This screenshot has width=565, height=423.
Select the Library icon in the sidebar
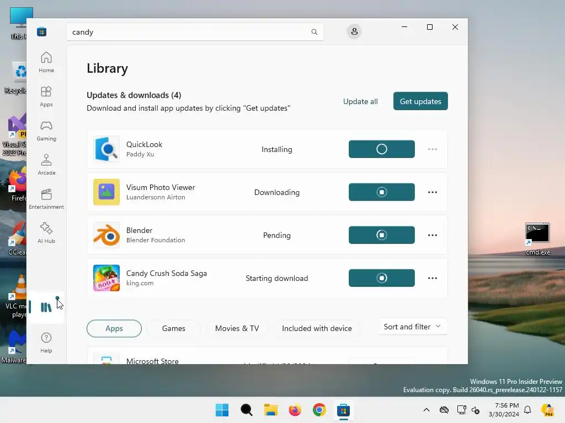(x=46, y=307)
